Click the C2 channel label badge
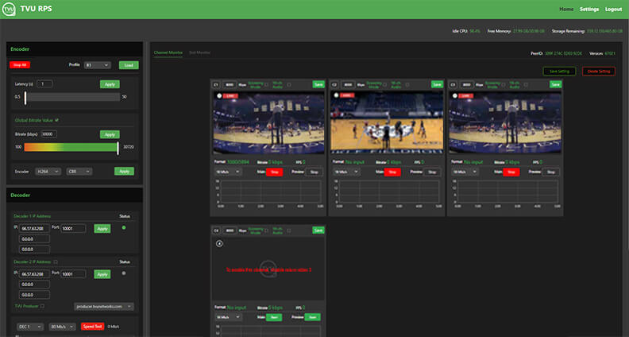 tap(334, 85)
